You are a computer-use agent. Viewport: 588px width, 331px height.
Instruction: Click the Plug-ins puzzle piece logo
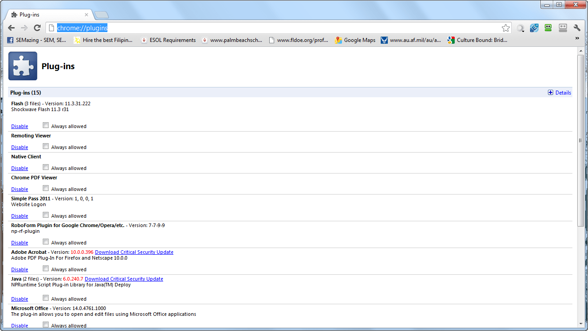(x=23, y=66)
